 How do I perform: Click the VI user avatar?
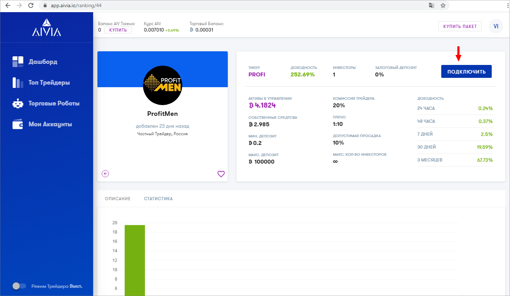pyautogui.click(x=496, y=26)
